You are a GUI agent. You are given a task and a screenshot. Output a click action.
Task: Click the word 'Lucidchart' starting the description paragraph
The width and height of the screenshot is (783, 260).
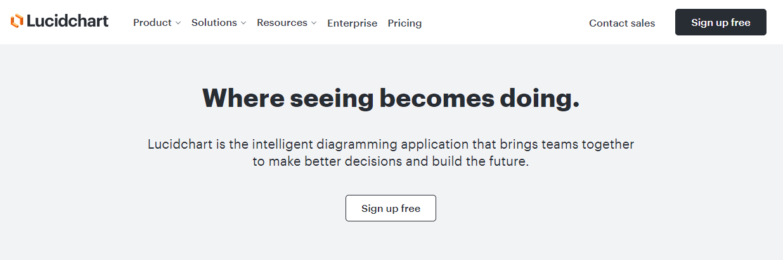point(179,144)
